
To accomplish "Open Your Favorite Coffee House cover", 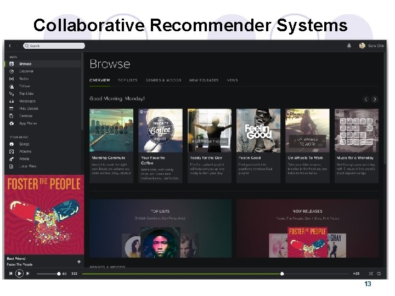I will [x=160, y=130].
